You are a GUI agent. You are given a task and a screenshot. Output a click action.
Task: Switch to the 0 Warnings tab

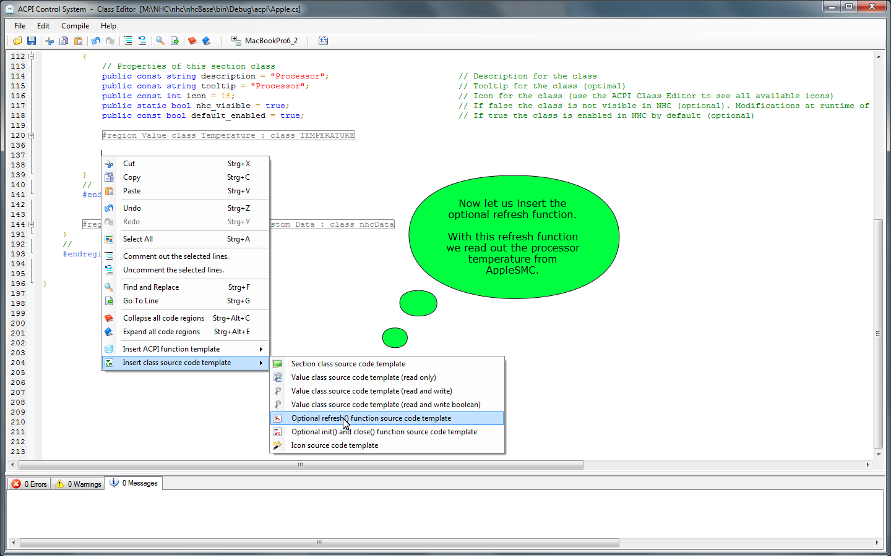pos(78,484)
